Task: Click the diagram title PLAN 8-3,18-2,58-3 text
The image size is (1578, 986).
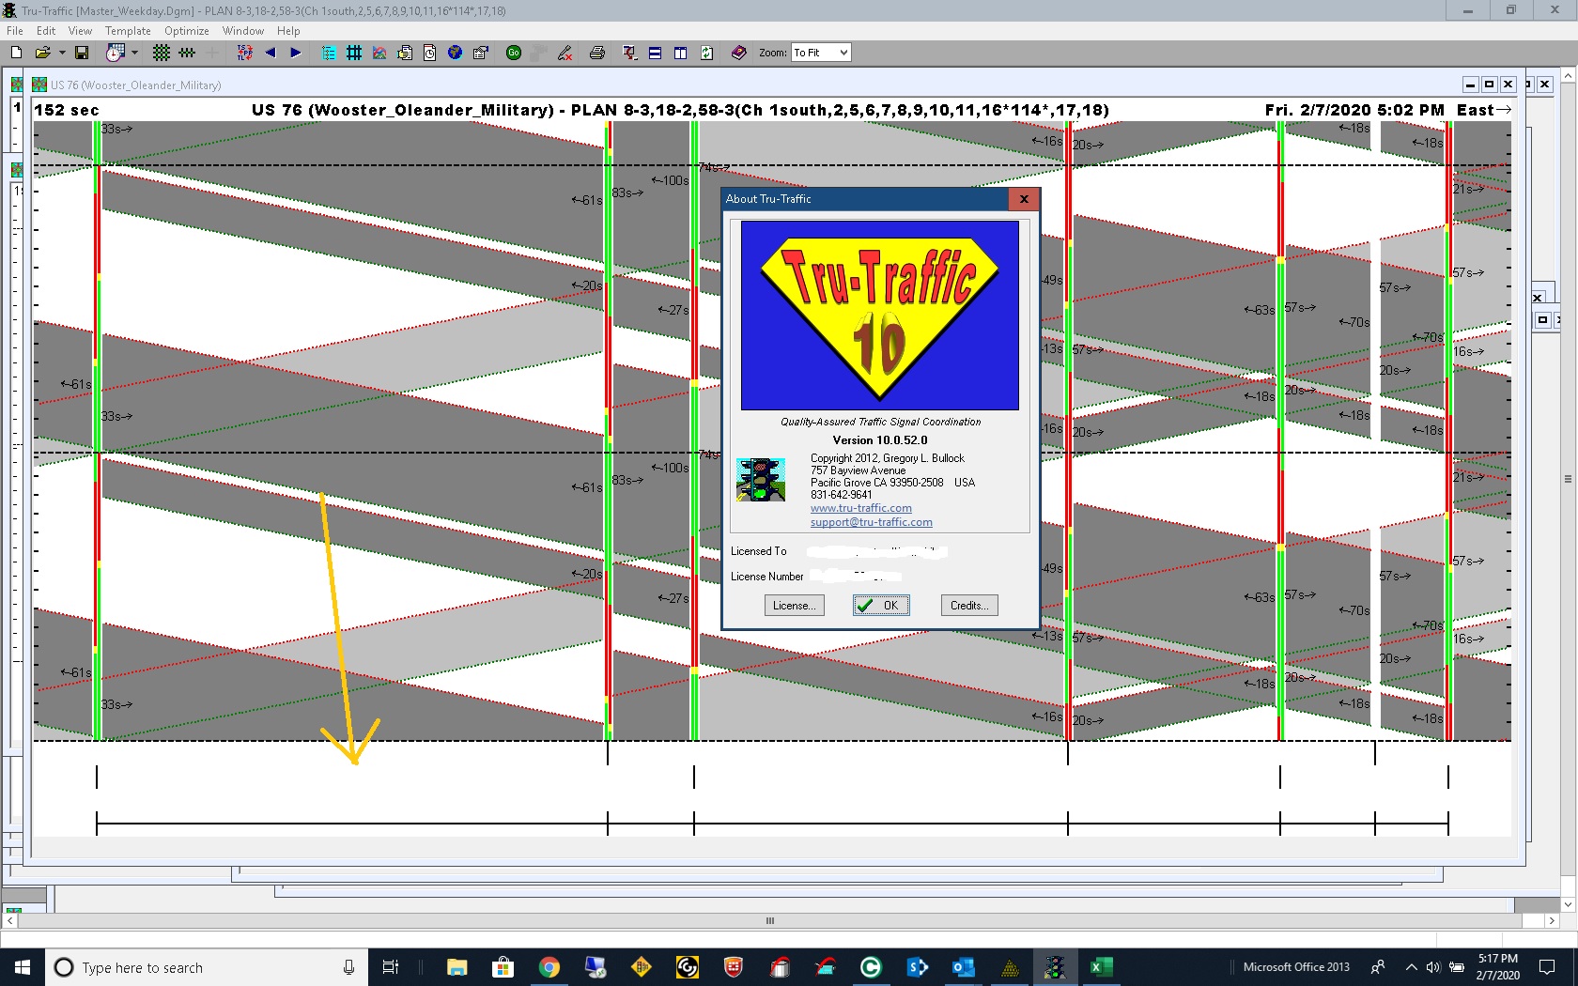Action: (x=680, y=110)
